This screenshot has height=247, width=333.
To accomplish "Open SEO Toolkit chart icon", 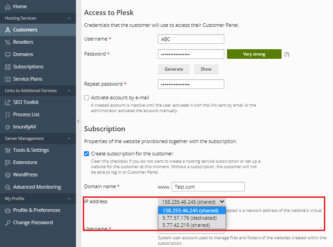I will (7, 102).
